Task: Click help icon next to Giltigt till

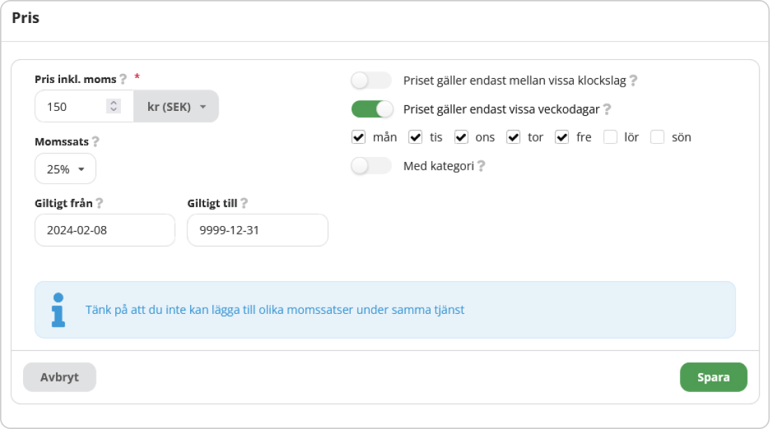Action: coord(244,204)
